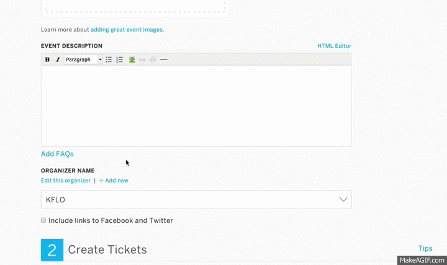Insert a numbered list

point(119,60)
